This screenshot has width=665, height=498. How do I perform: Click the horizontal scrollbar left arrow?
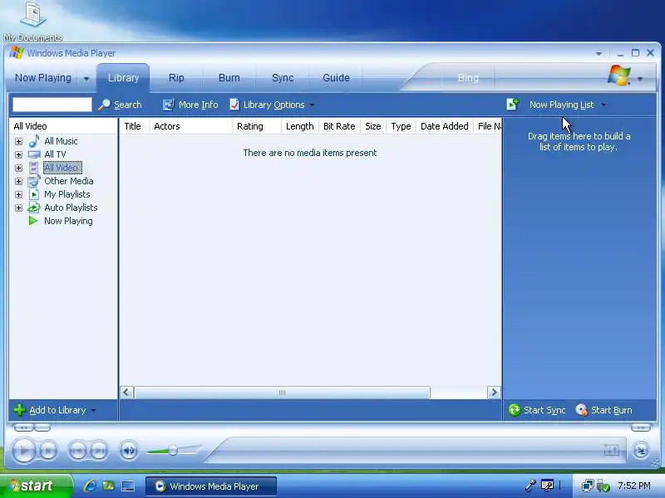tap(127, 393)
